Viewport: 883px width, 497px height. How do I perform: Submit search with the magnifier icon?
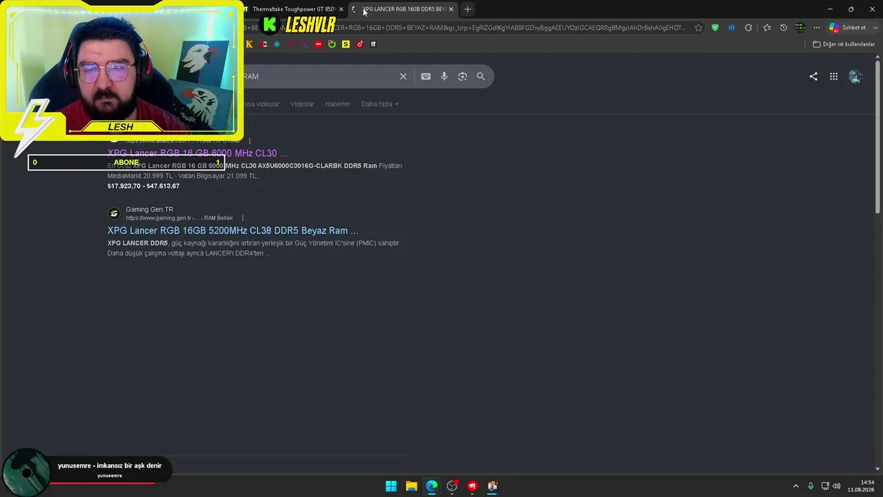[x=481, y=77]
